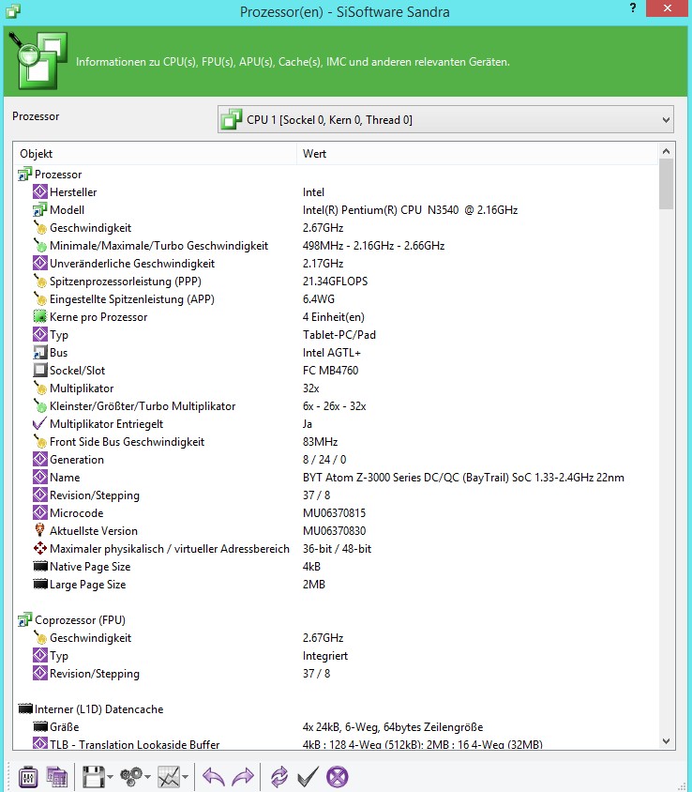
Task: Click memory icon beside Large Page Size
Action: pos(40,585)
